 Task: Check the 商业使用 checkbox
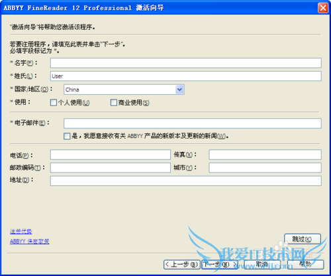(114, 103)
